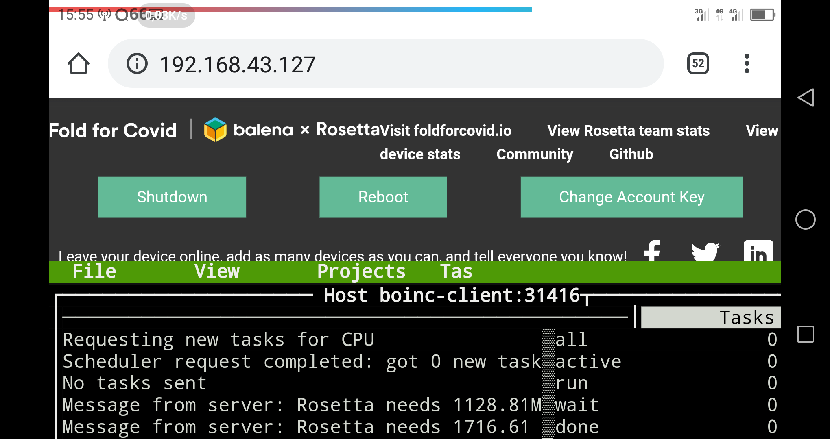
Task: Open the tab switcher showing 52 tabs
Action: click(698, 63)
